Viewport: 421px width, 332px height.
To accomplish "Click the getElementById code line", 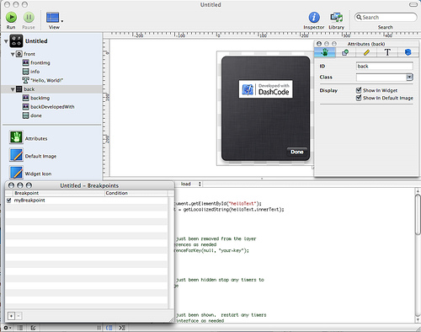I will (x=217, y=203).
